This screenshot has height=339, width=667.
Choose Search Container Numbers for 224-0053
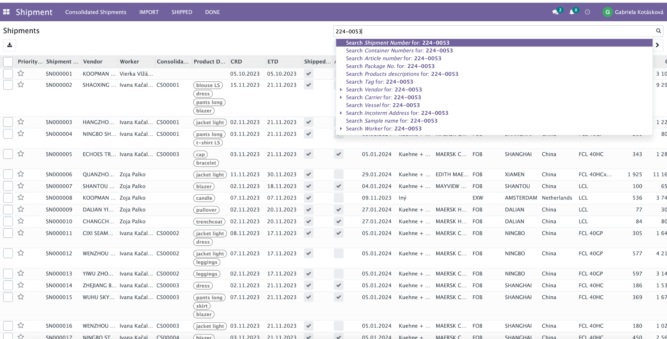point(399,51)
